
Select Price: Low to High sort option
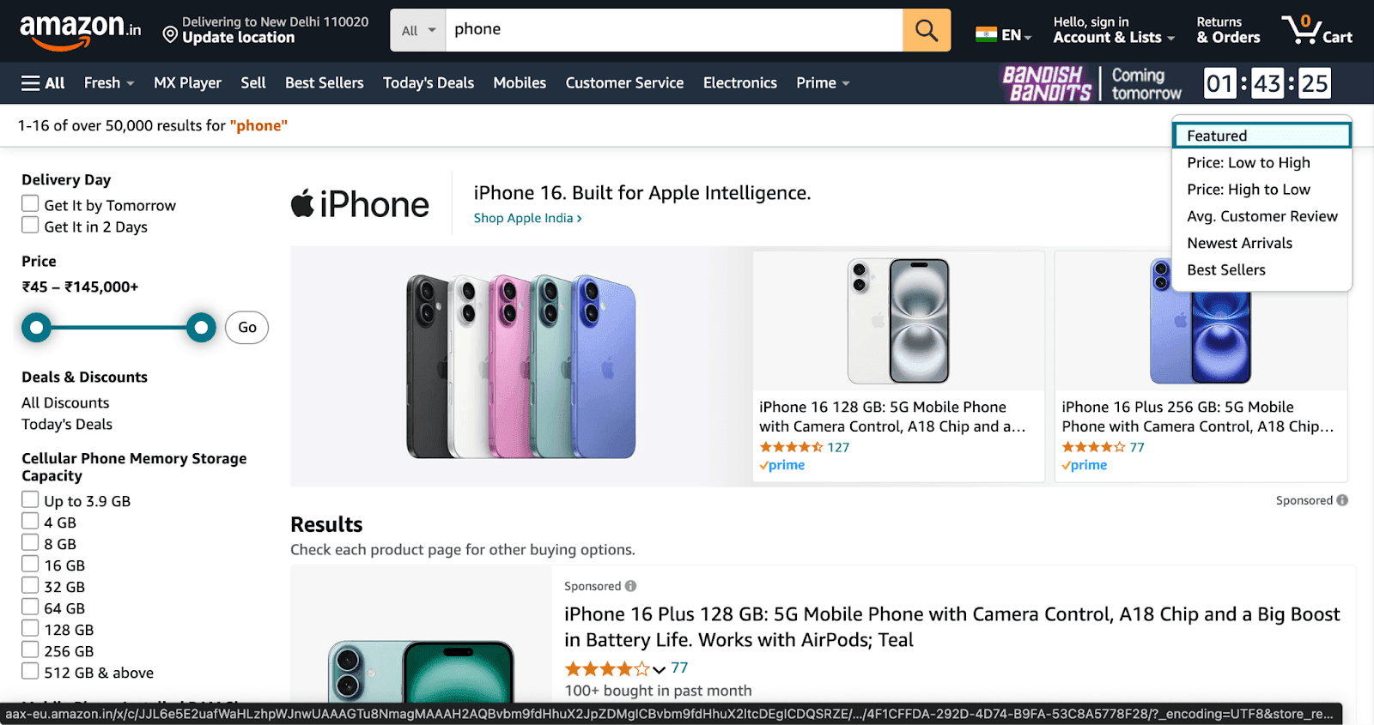[x=1248, y=163]
